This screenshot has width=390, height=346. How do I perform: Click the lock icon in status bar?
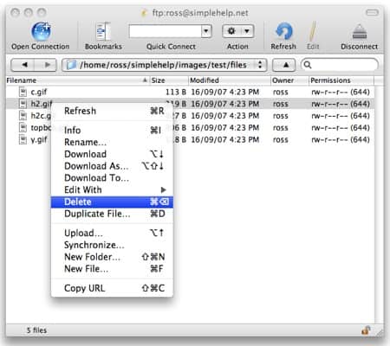pyautogui.click(x=366, y=330)
